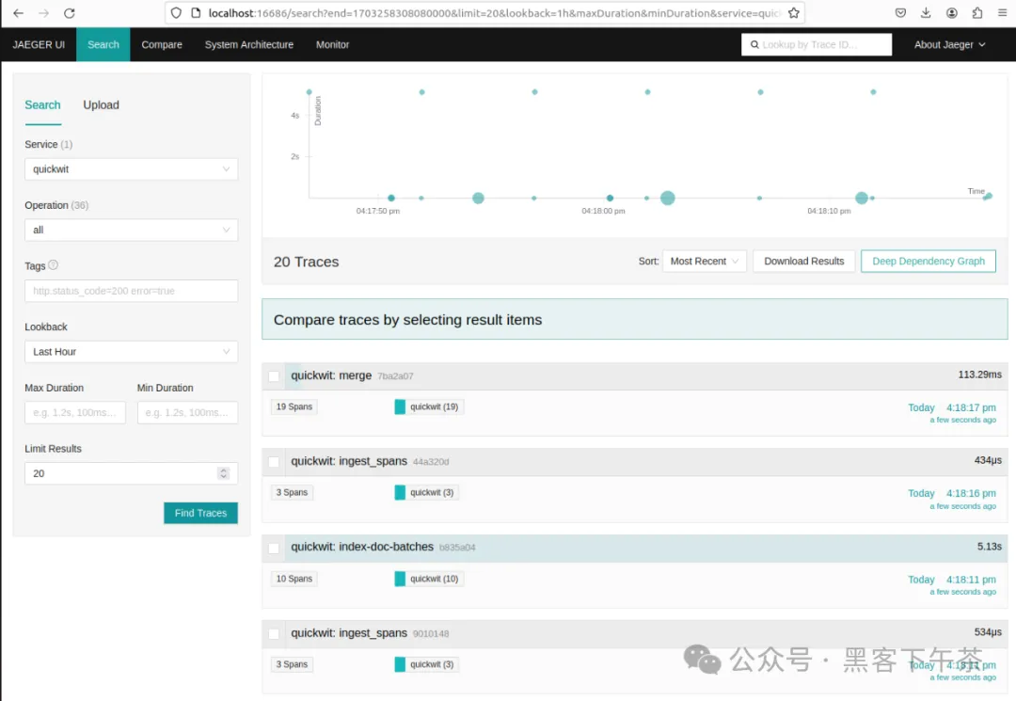1016x701 pixels.
Task: Open the Monitor page in navigation
Action: [x=332, y=45]
